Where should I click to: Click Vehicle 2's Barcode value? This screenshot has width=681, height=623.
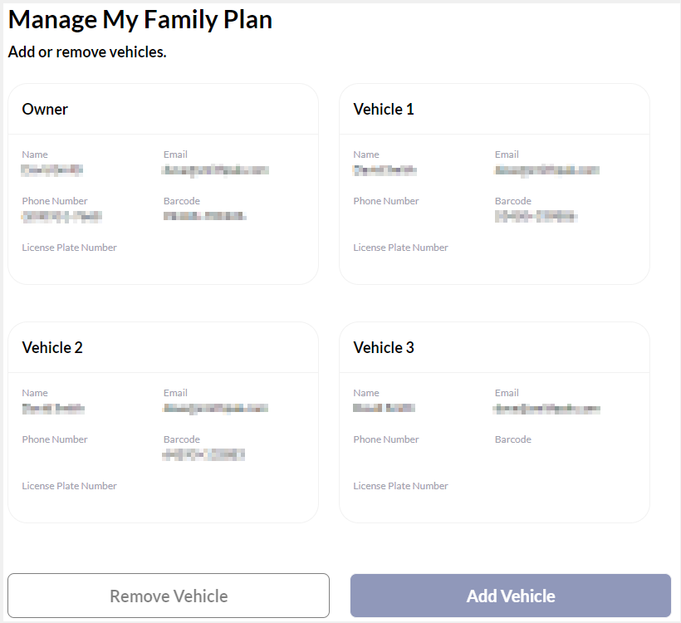click(x=203, y=454)
